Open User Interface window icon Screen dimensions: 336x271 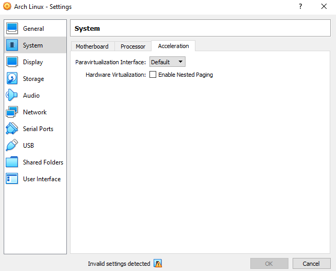12,179
